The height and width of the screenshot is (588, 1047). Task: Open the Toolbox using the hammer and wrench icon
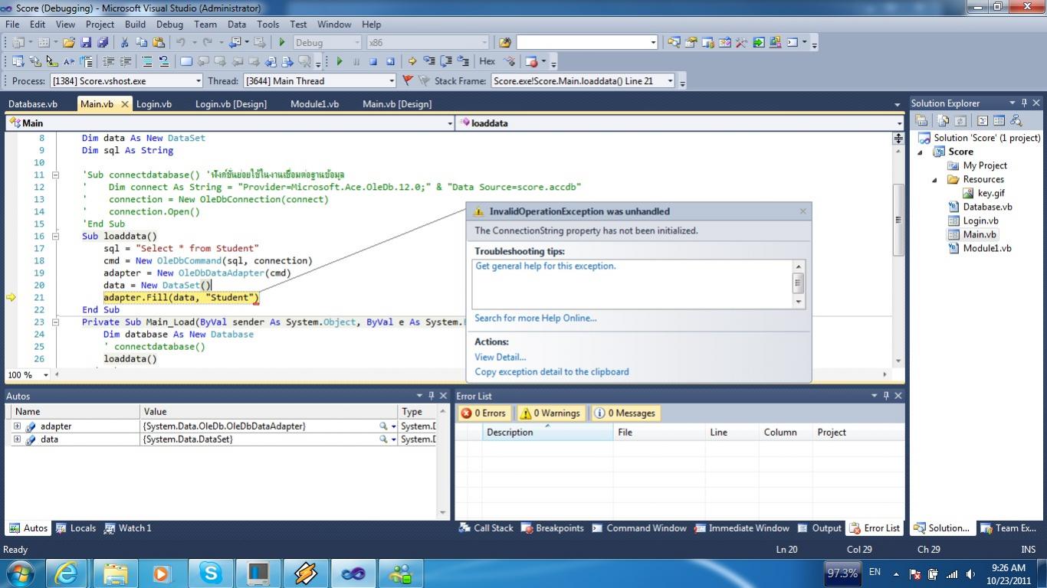click(x=741, y=43)
